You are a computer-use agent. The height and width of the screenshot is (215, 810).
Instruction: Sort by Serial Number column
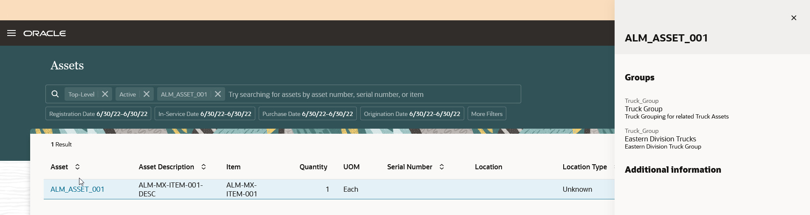tap(442, 167)
